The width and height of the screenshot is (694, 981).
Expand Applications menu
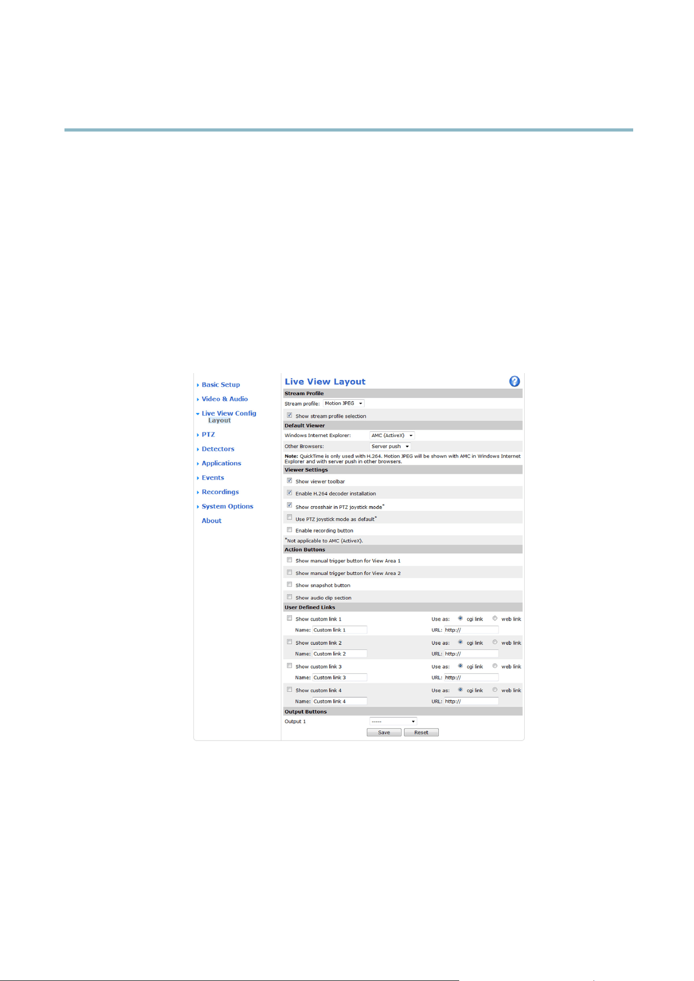221,463
